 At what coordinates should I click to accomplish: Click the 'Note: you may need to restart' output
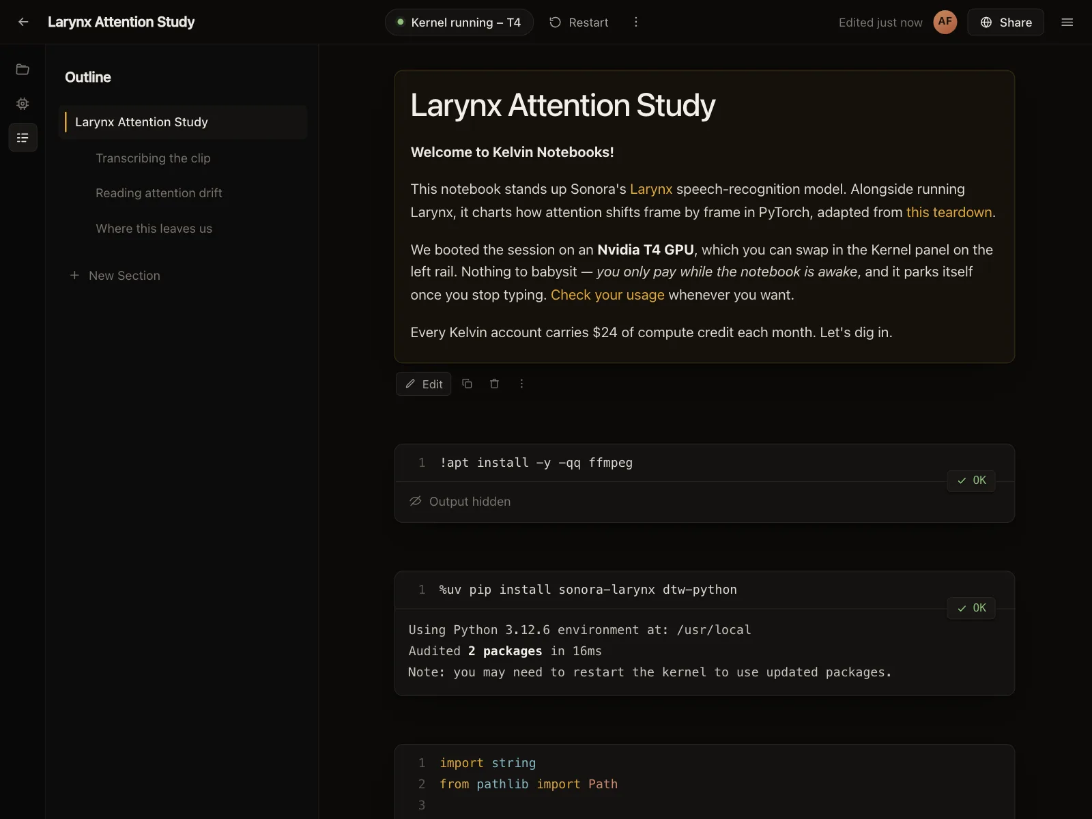[x=650, y=672]
